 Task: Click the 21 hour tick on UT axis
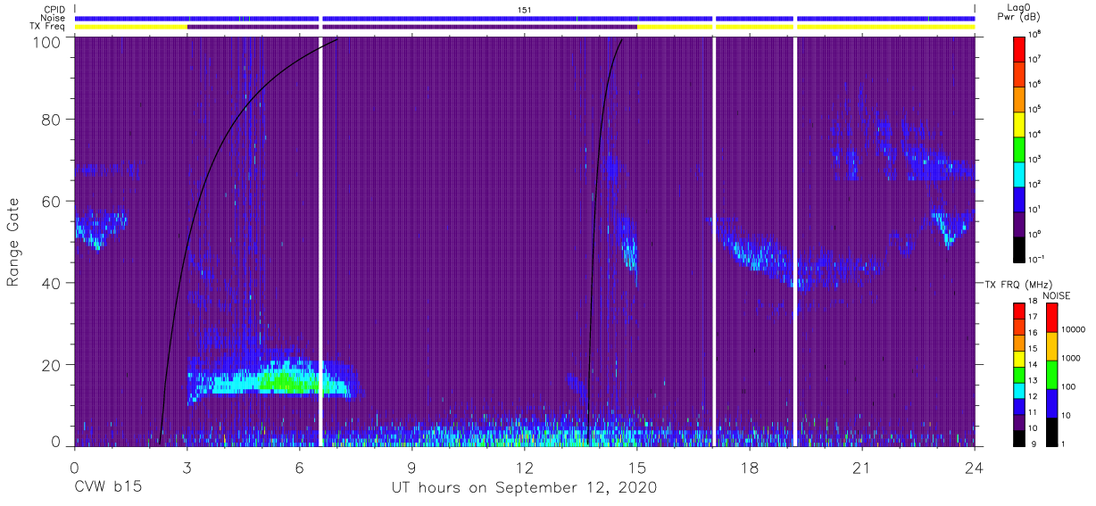click(862, 467)
